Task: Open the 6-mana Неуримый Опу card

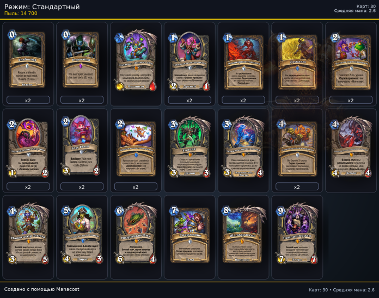Action: pos(136,233)
